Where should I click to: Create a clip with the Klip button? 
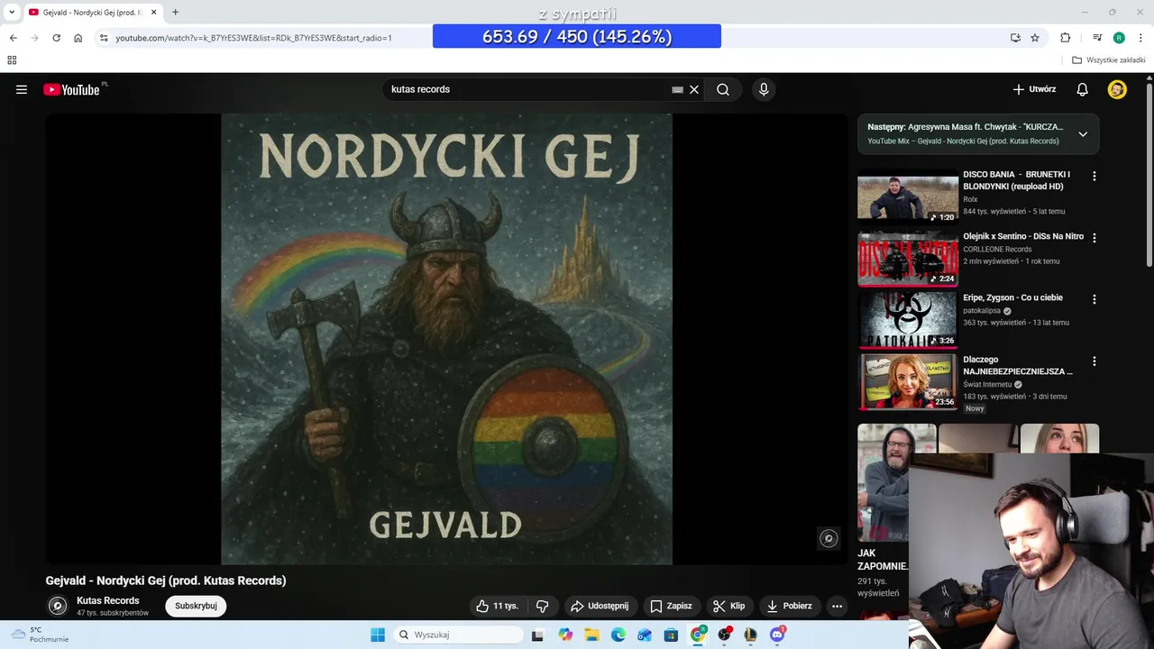(728, 606)
